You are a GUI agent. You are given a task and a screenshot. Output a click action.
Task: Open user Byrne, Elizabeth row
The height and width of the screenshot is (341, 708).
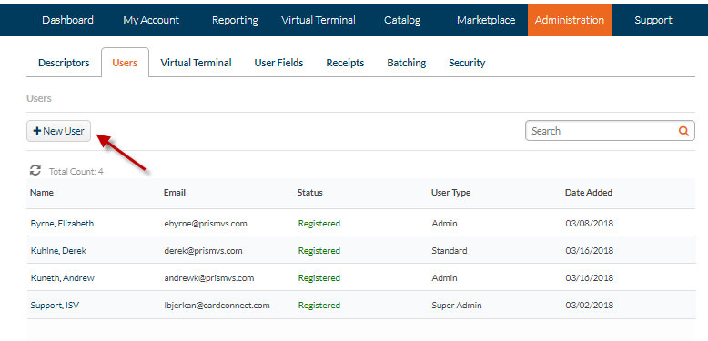(360, 223)
